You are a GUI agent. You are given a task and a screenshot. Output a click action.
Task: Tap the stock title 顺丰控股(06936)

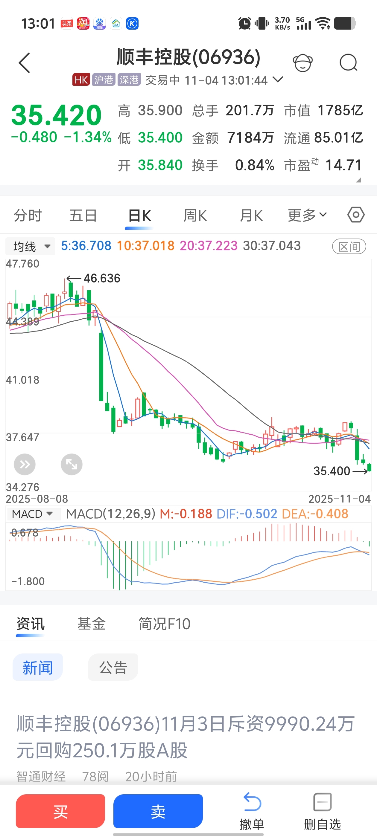click(x=189, y=57)
